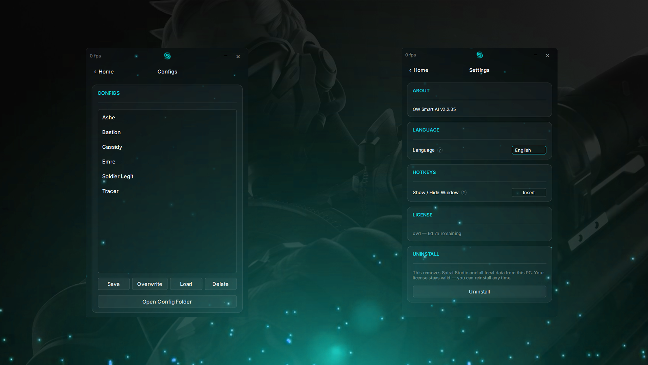Image resolution: width=648 pixels, height=365 pixels.
Task: Go back Home from Configs window
Action: click(x=104, y=72)
